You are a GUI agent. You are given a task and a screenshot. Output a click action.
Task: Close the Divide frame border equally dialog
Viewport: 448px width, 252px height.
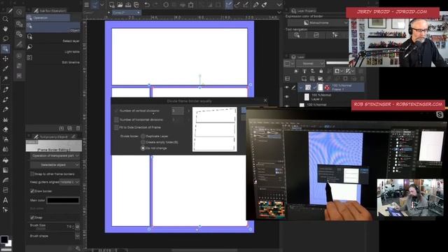coord(265,100)
